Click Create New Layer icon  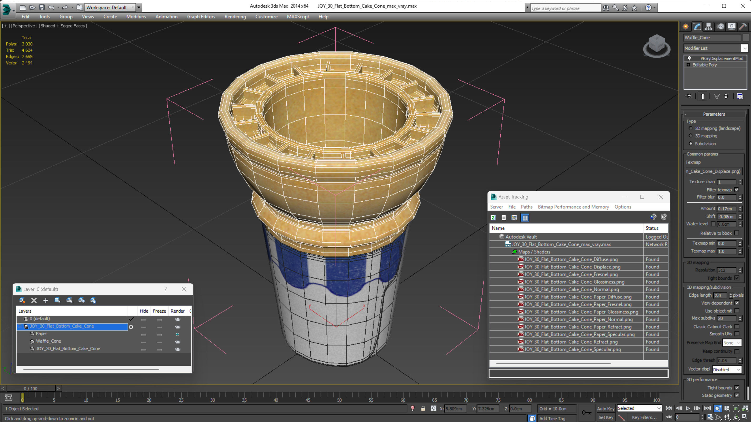pyautogui.click(x=22, y=300)
